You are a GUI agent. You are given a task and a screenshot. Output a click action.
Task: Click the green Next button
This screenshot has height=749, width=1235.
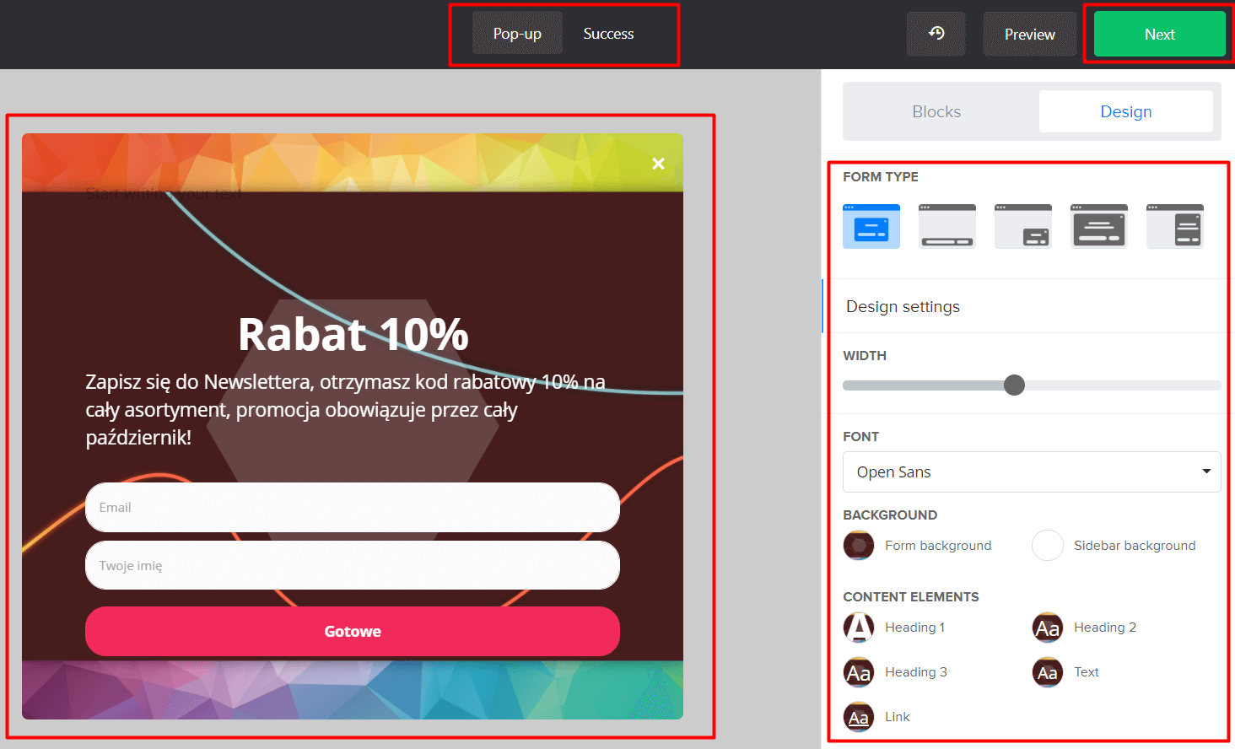point(1159,35)
